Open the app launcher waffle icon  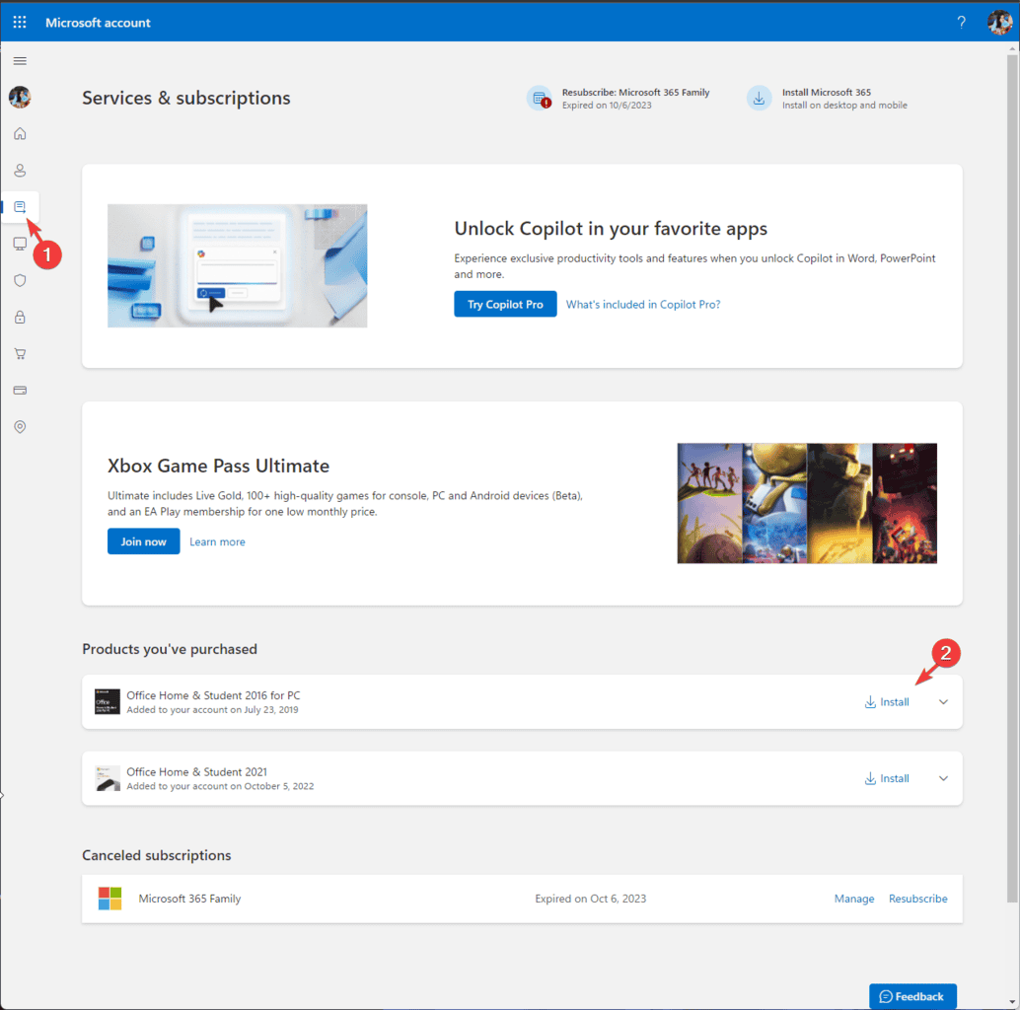(x=20, y=22)
